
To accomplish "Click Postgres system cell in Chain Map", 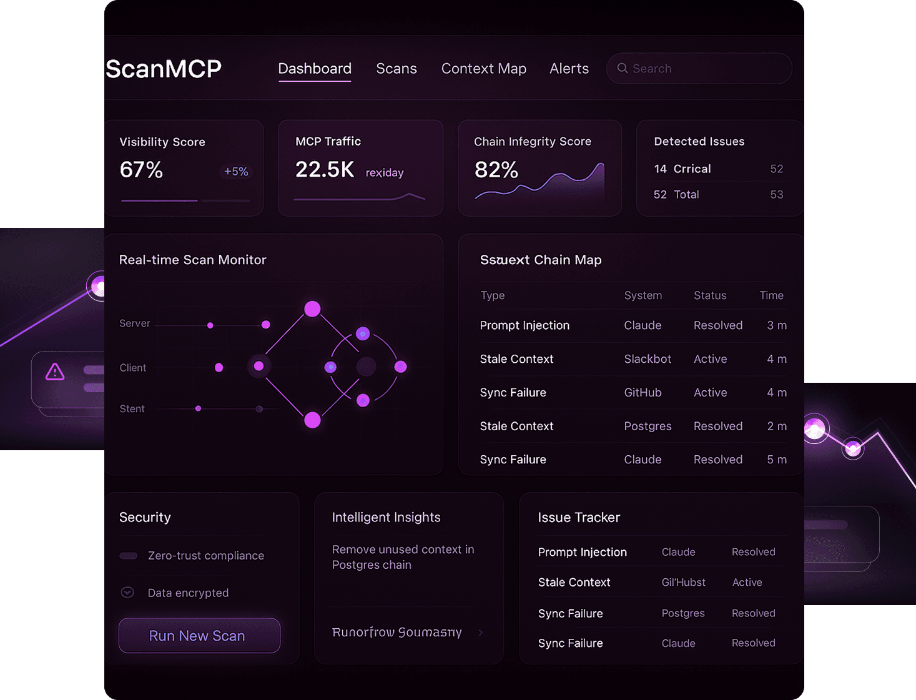I will tap(648, 426).
